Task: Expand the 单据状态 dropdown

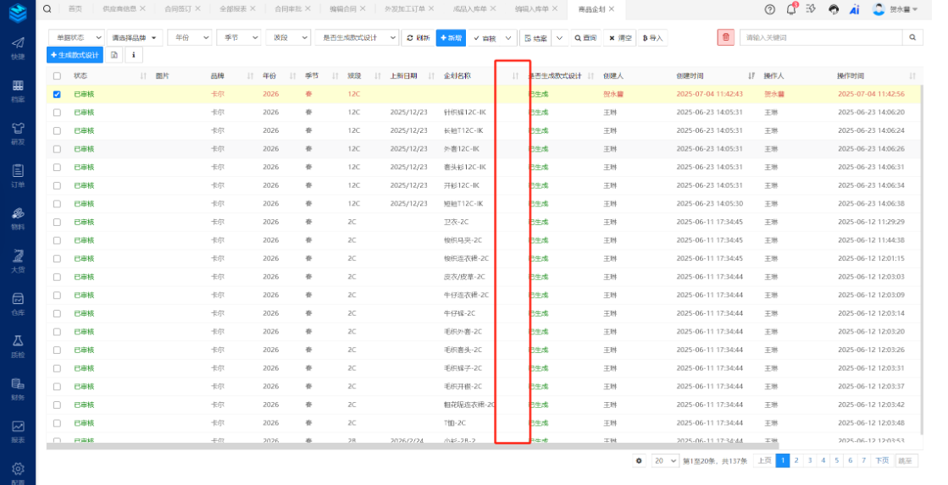Action: coord(75,38)
